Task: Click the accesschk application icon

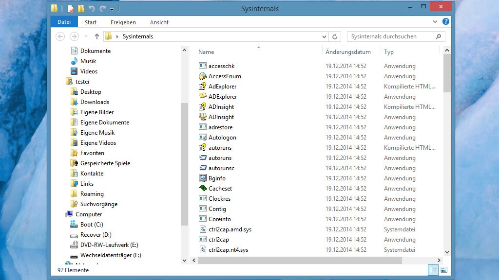Action: pos(202,66)
